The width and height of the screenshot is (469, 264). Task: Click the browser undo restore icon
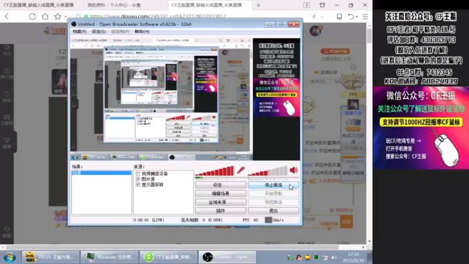click(351, 16)
